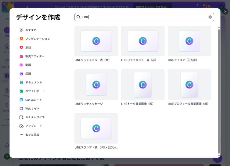This screenshot has width=230, height=166.
Task: Click the ホワイトボード icon
Action: [x=21, y=91]
